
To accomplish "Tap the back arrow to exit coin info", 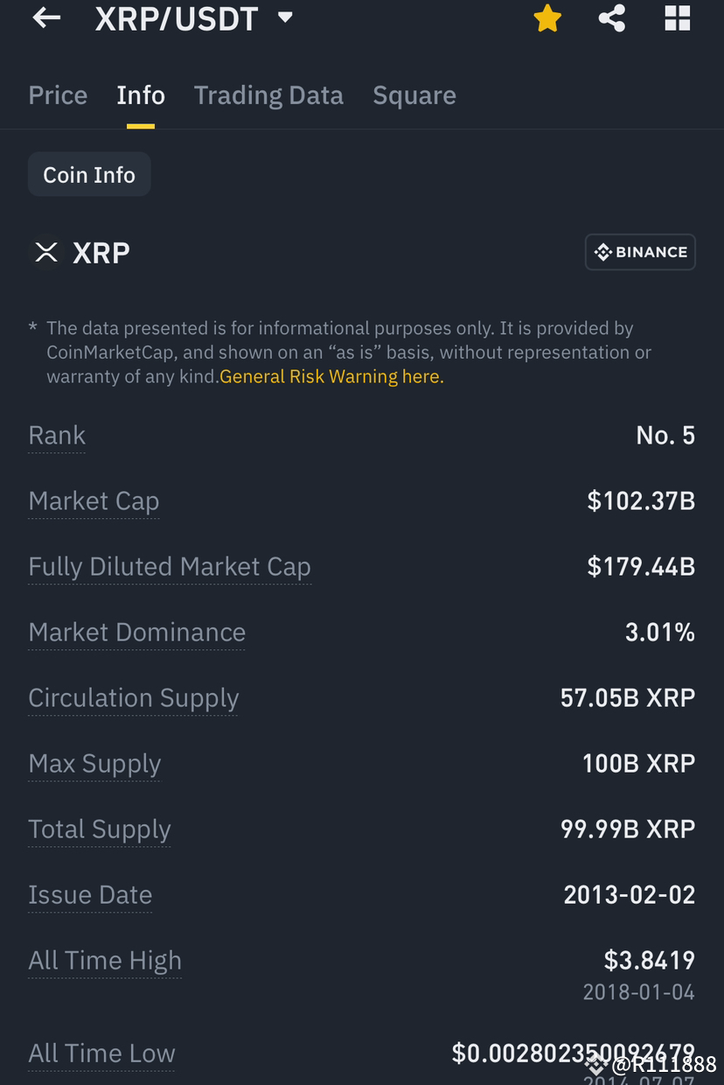I will [45, 18].
